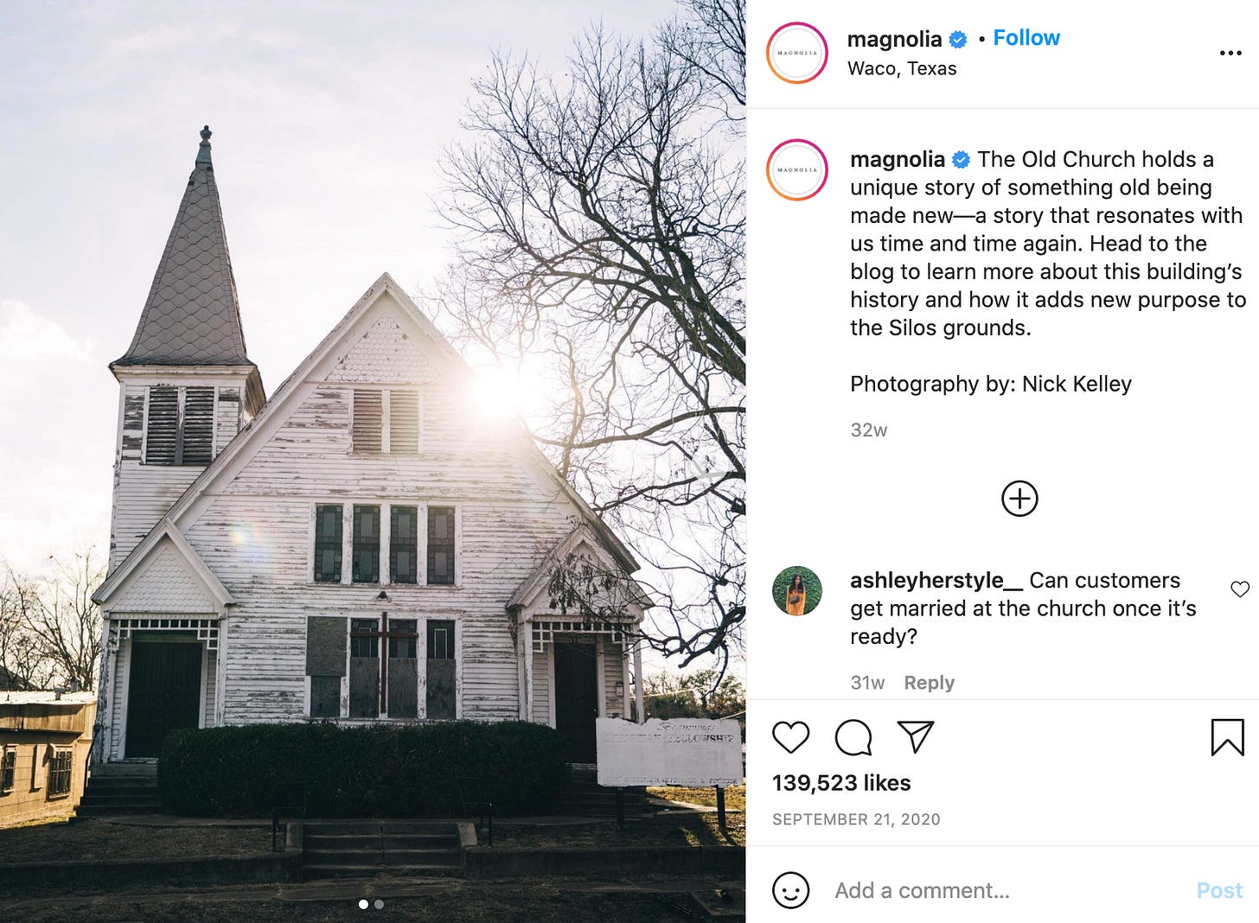Load more comments with the plus circle

1019,499
